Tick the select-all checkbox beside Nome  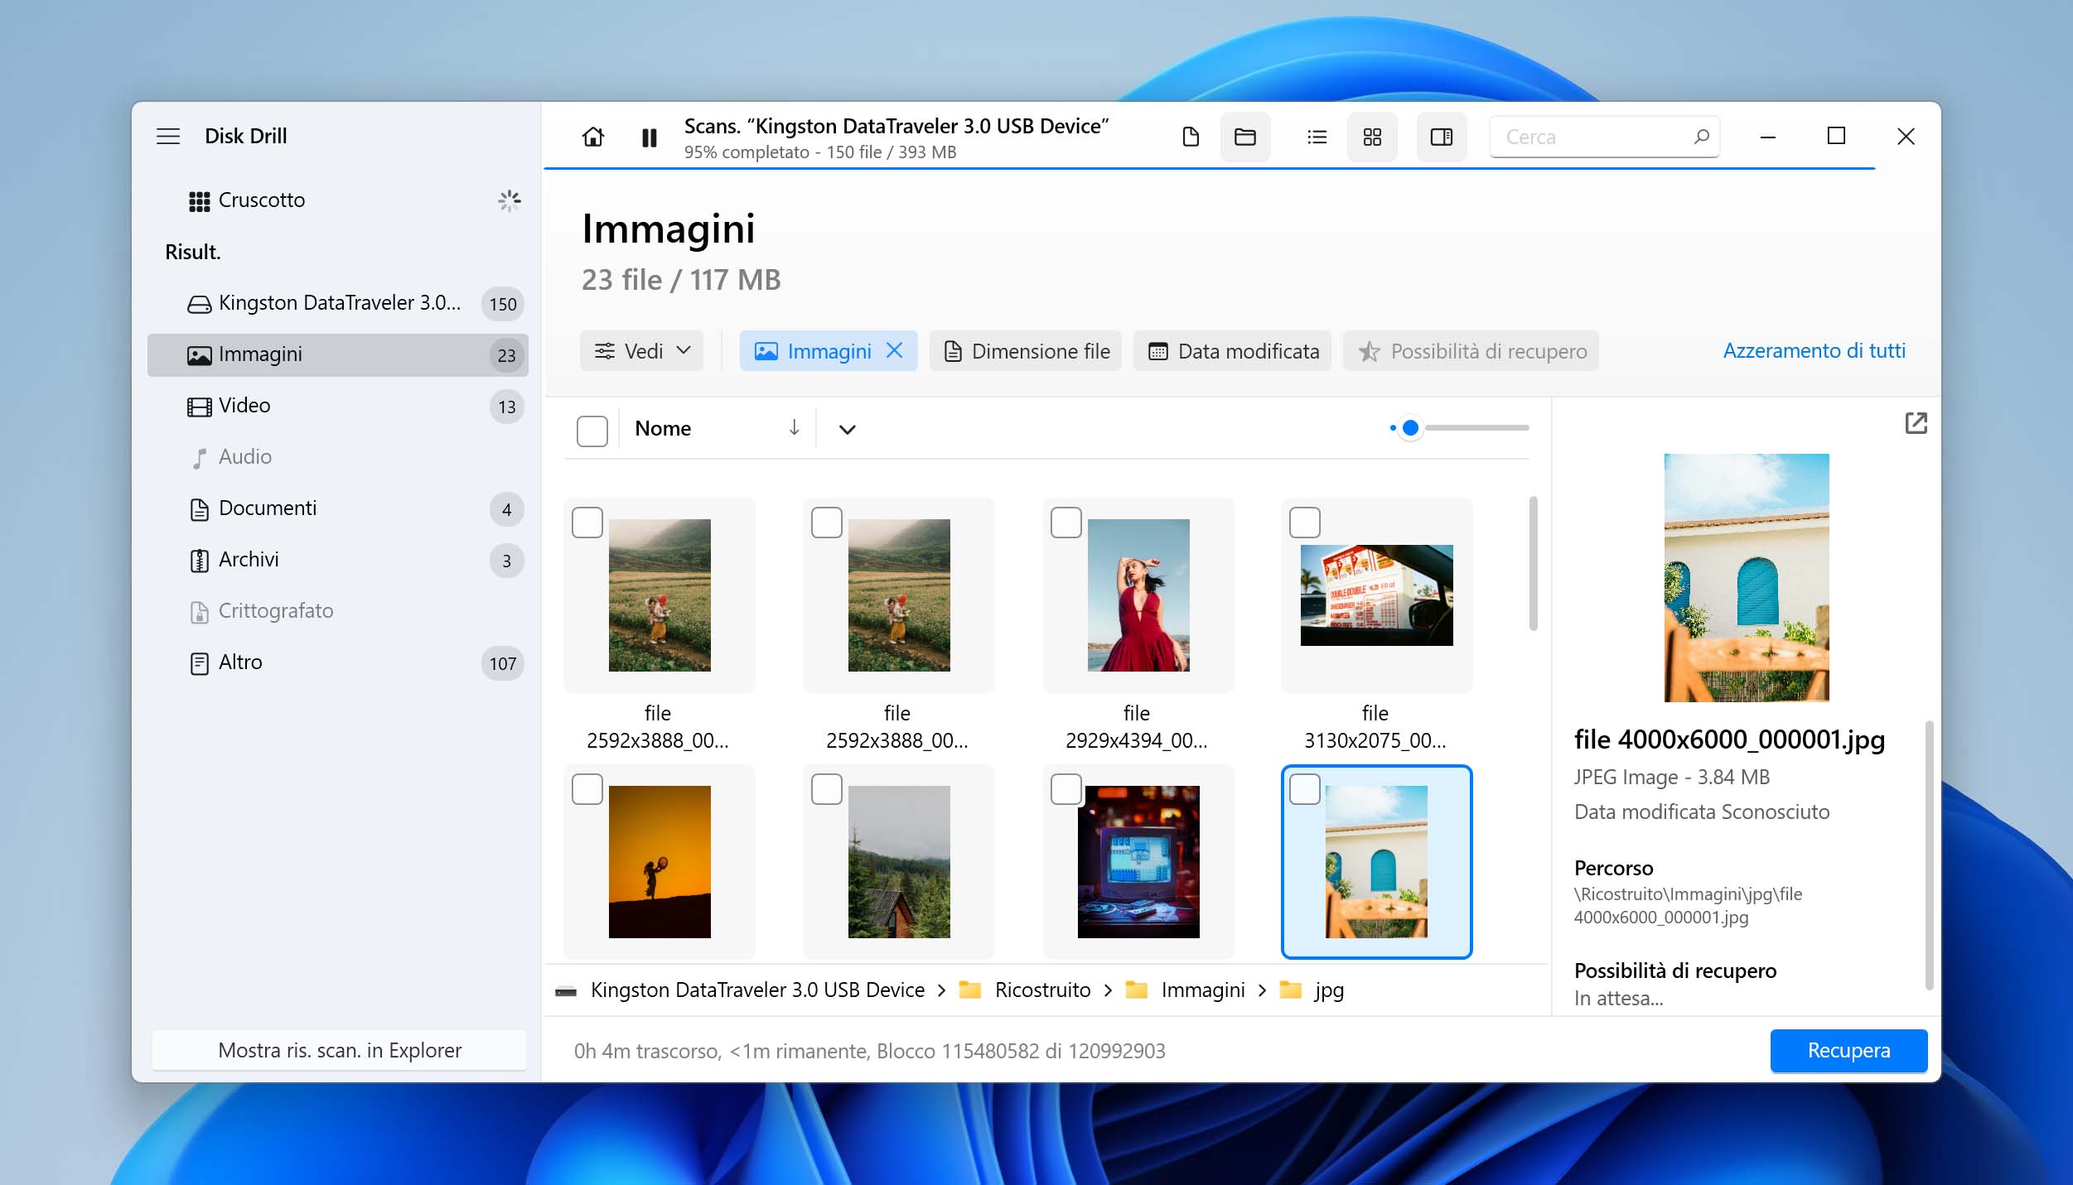592,431
